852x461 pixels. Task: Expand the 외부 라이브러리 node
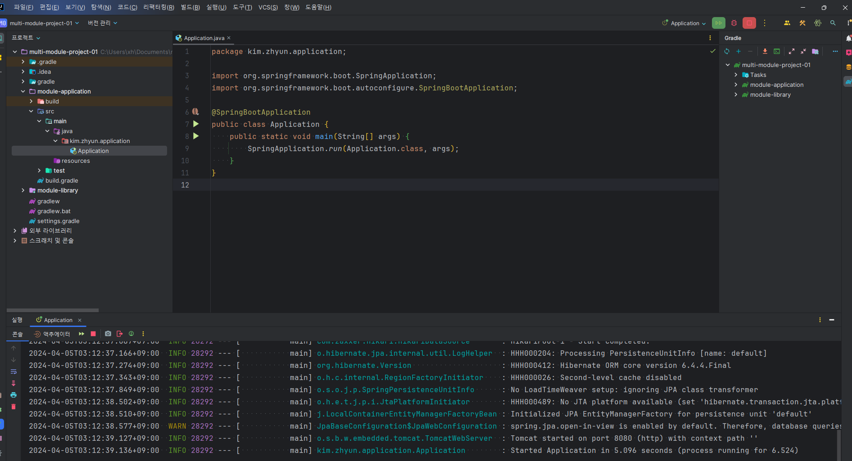(15, 230)
